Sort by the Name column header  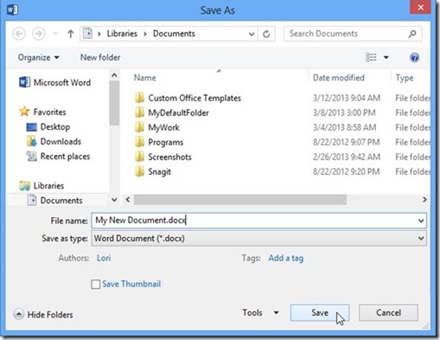(145, 78)
